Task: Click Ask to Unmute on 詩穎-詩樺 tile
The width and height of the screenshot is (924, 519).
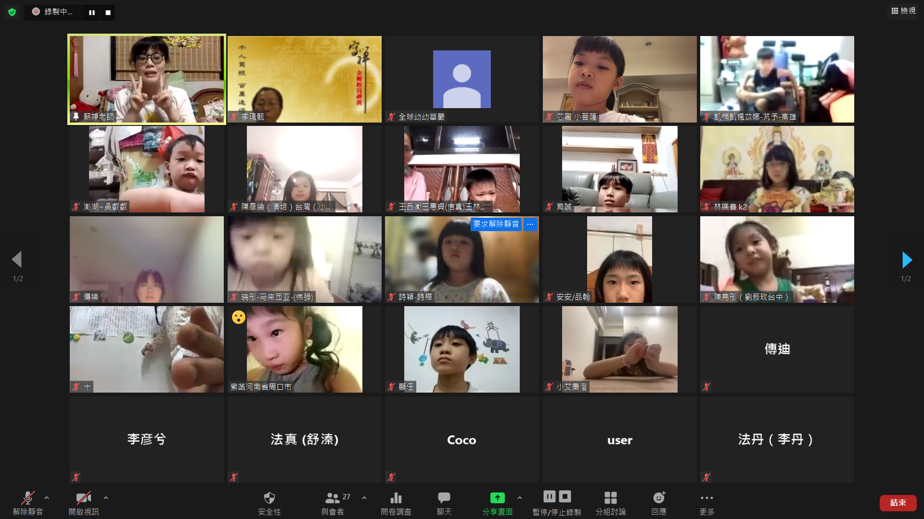Action: pos(496,224)
